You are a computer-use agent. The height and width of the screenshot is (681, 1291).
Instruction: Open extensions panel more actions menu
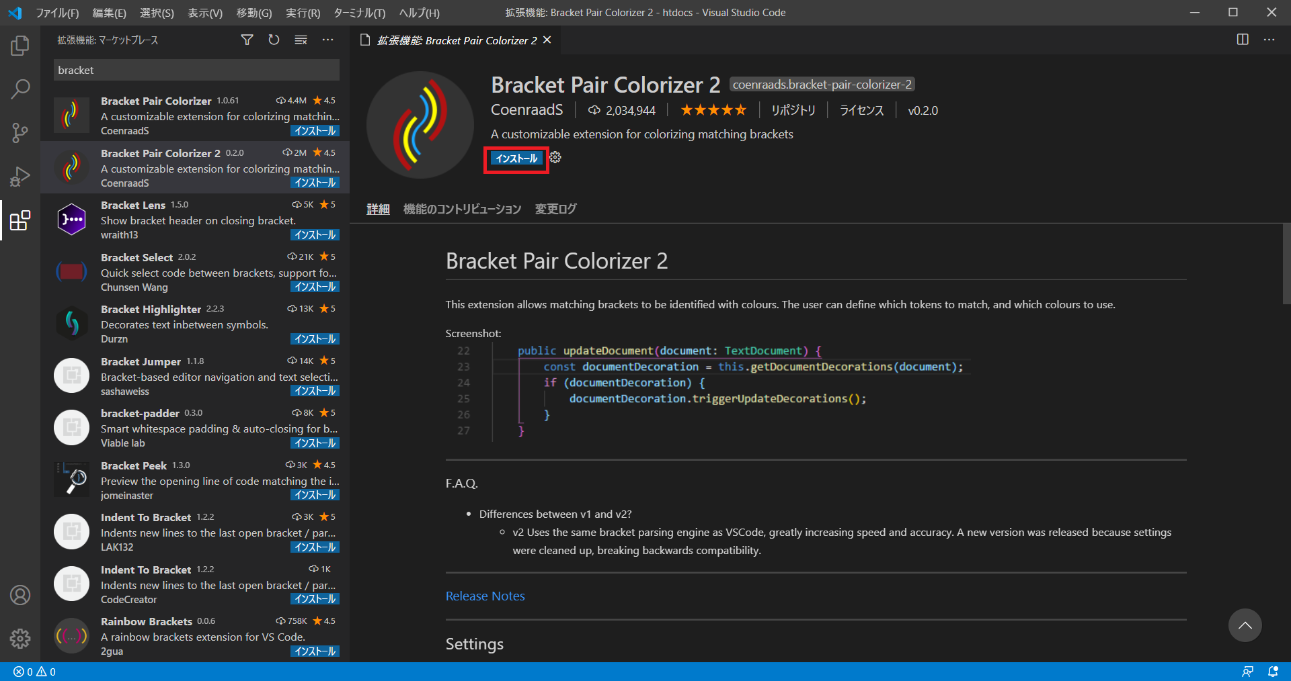[327, 40]
